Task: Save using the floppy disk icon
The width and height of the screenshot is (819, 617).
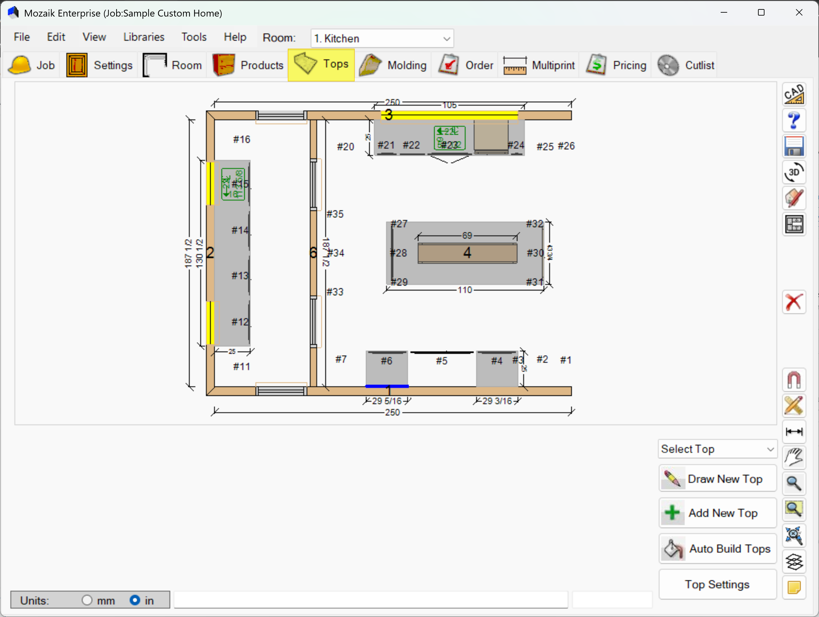Action: pos(793,146)
